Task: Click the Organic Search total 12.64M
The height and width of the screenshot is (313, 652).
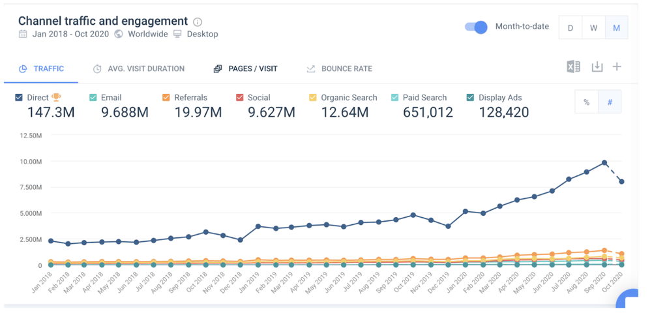Action: click(x=345, y=112)
